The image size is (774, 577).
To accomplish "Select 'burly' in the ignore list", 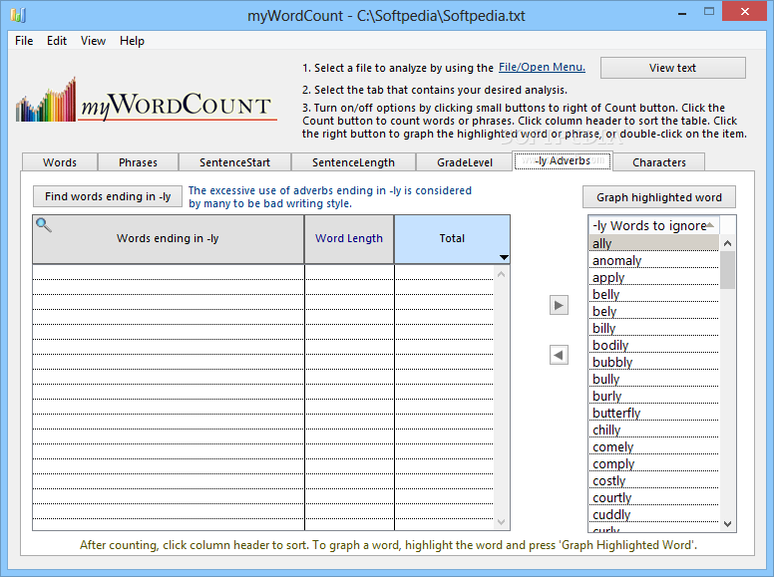I will point(653,396).
